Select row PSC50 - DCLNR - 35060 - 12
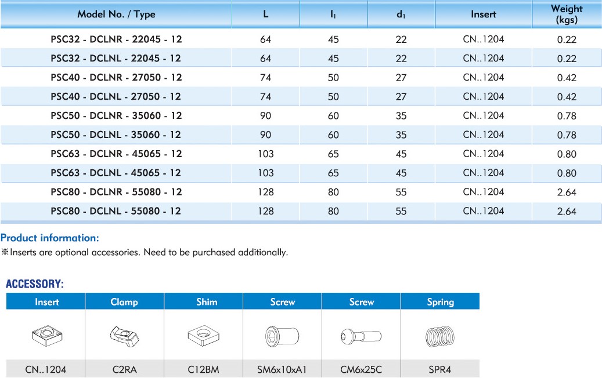The height and width of the screenshot is (378, 602). 301,116
